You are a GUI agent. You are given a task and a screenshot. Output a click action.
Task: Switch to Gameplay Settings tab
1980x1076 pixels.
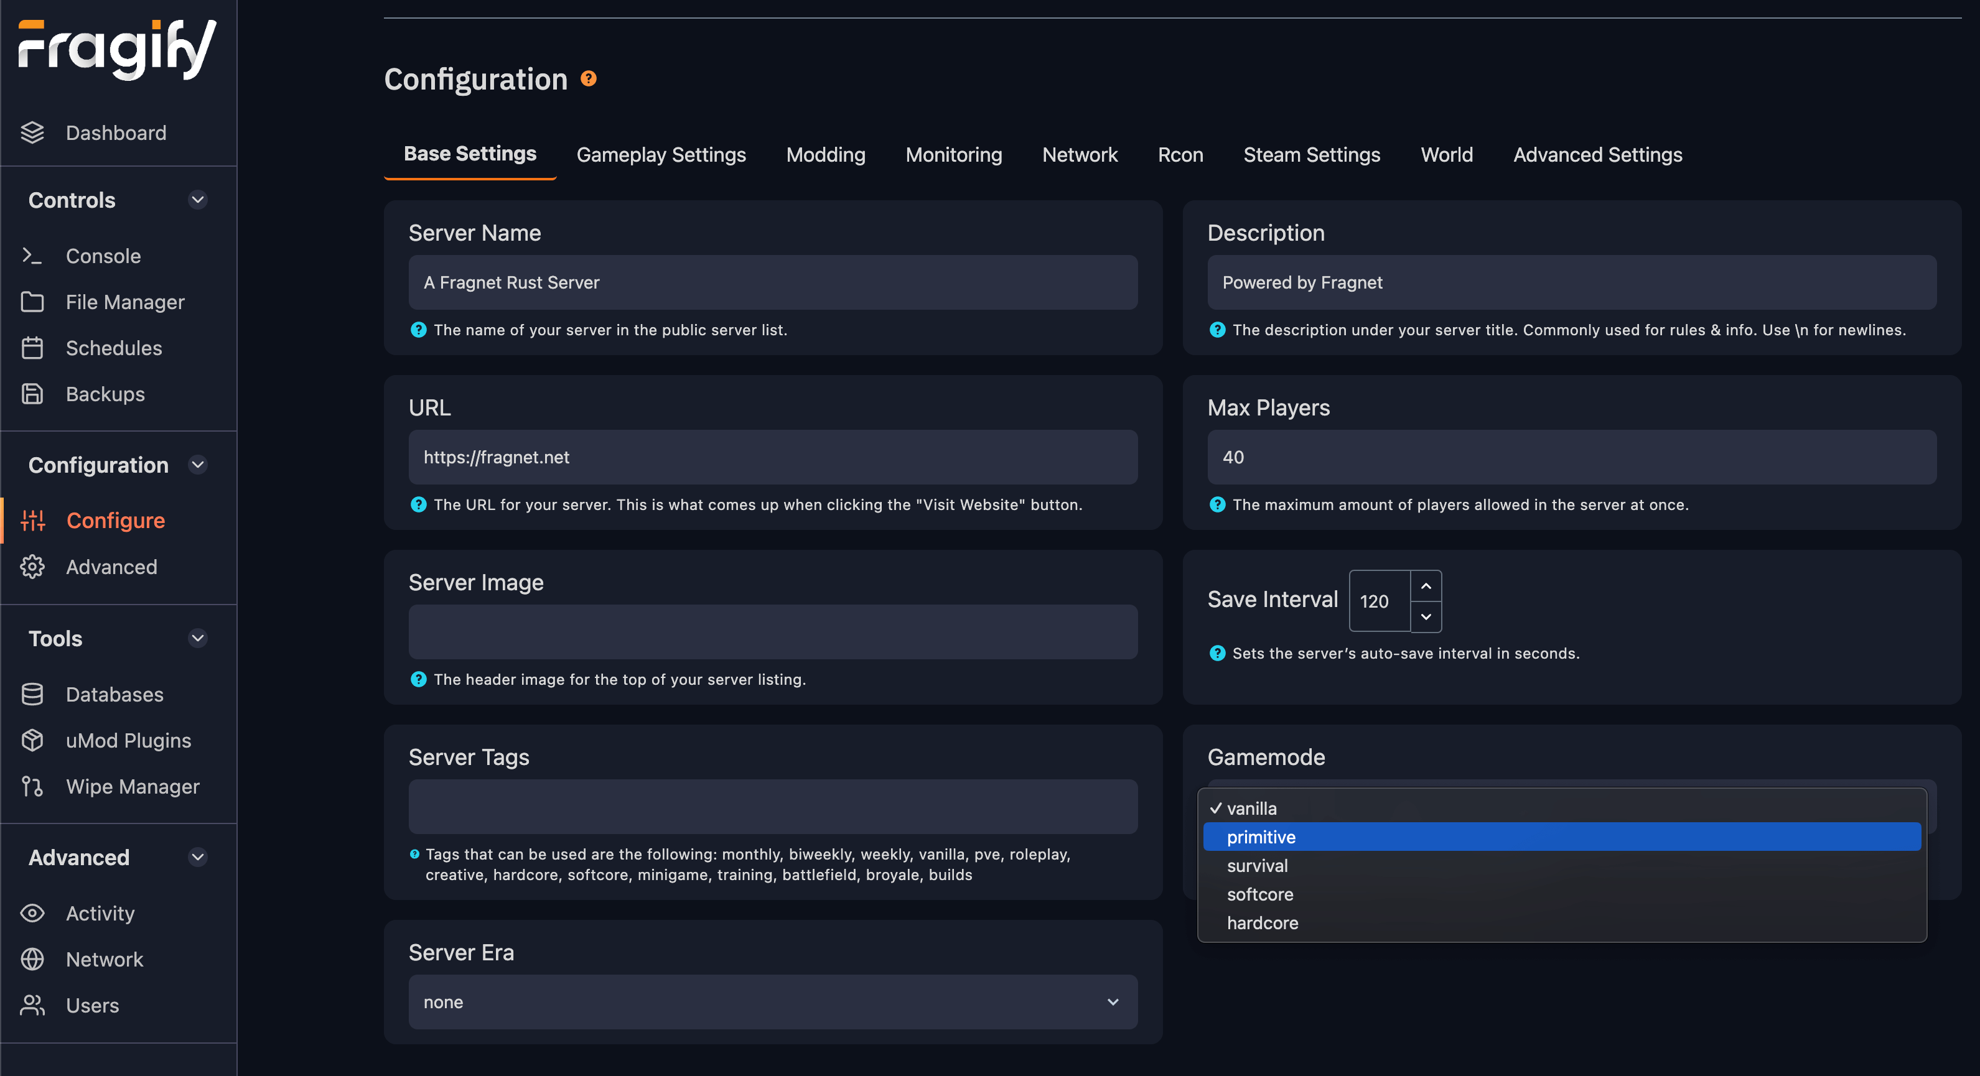point(660,154)
